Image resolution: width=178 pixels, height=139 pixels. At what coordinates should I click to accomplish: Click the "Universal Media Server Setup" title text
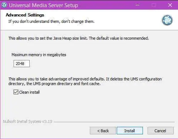click(43, 5)
